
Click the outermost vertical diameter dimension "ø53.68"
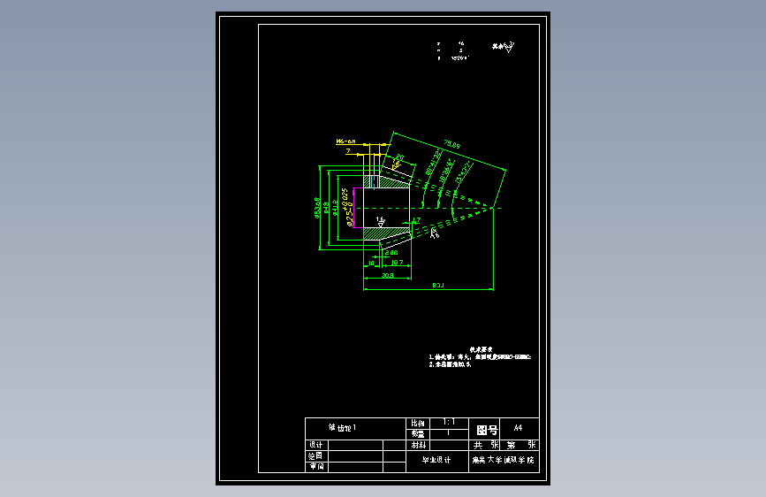316,208
